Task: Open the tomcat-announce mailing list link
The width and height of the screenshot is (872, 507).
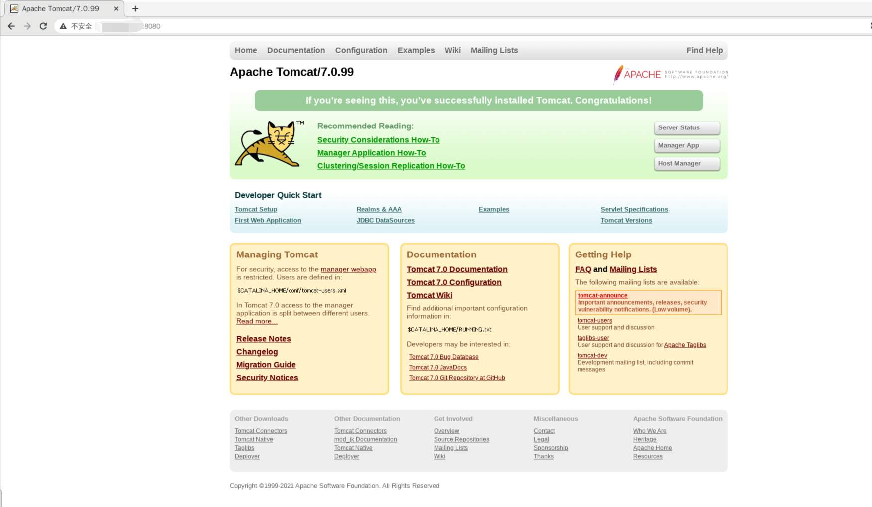Action: click(x=603, y=295)
